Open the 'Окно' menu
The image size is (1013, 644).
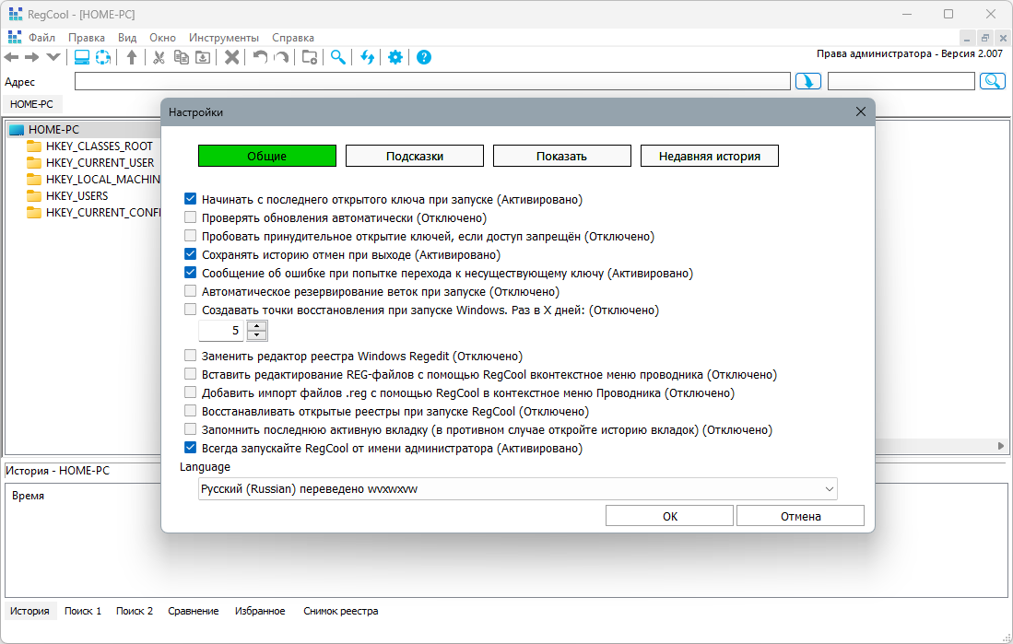click(x=163, y=38)
